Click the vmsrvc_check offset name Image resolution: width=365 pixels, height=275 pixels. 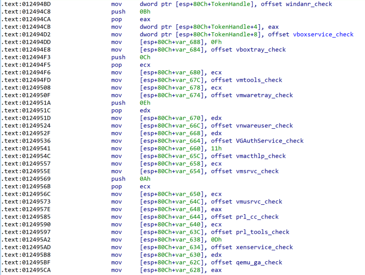point(257,171)
